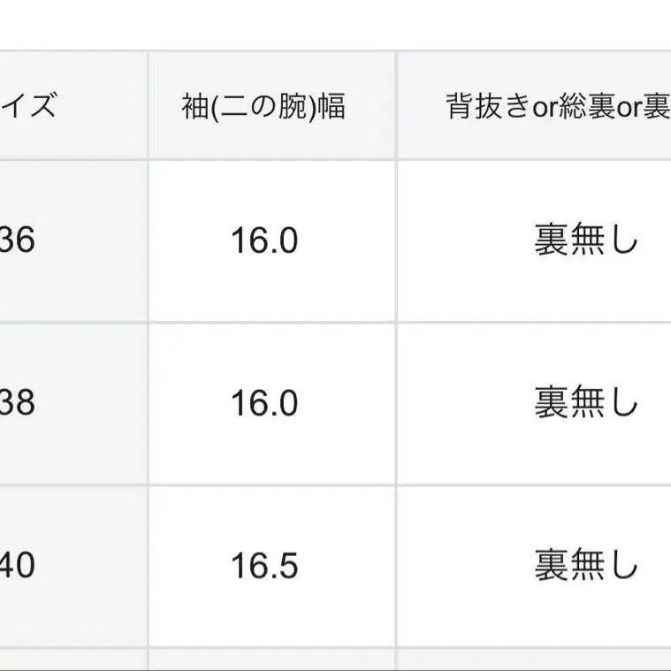Click the partially visible サイズ header cell
Screen dimensions: 671x671
click(x=35, y=107)
